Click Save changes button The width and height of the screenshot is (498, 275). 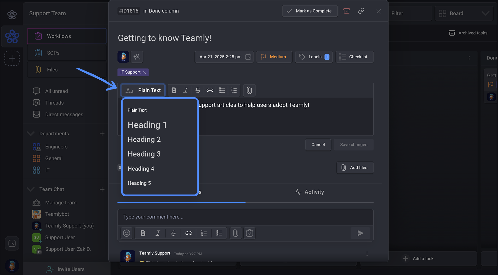pyautogui.click(x=353, y=145)
